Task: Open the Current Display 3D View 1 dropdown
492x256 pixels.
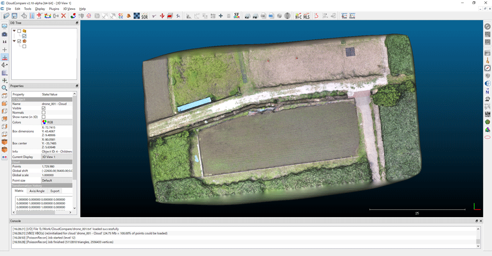Action: pos(57,157)
